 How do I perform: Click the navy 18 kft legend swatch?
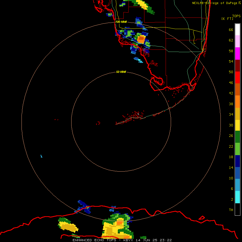coord(237,161)
